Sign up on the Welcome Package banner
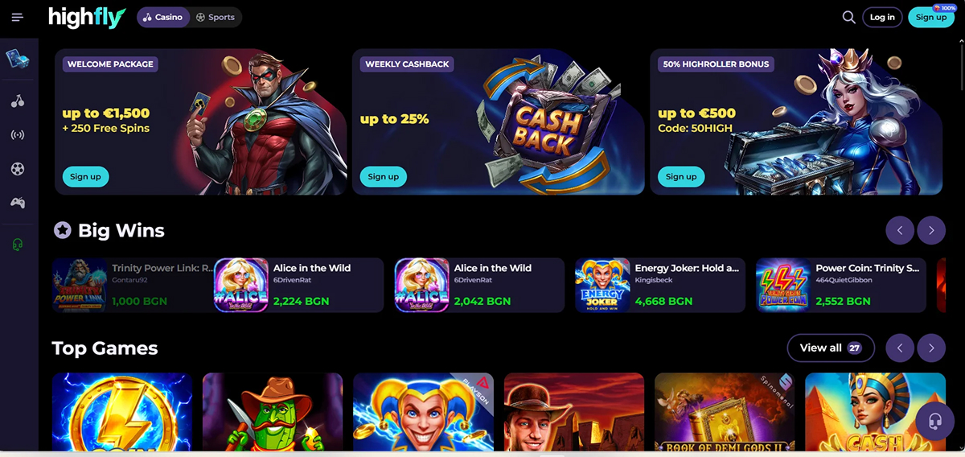The width and height of the screenshot is (965, 457). (85, 177)
